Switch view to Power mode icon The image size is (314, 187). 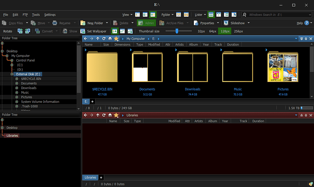pyautogui.click(x=145, y=15)
